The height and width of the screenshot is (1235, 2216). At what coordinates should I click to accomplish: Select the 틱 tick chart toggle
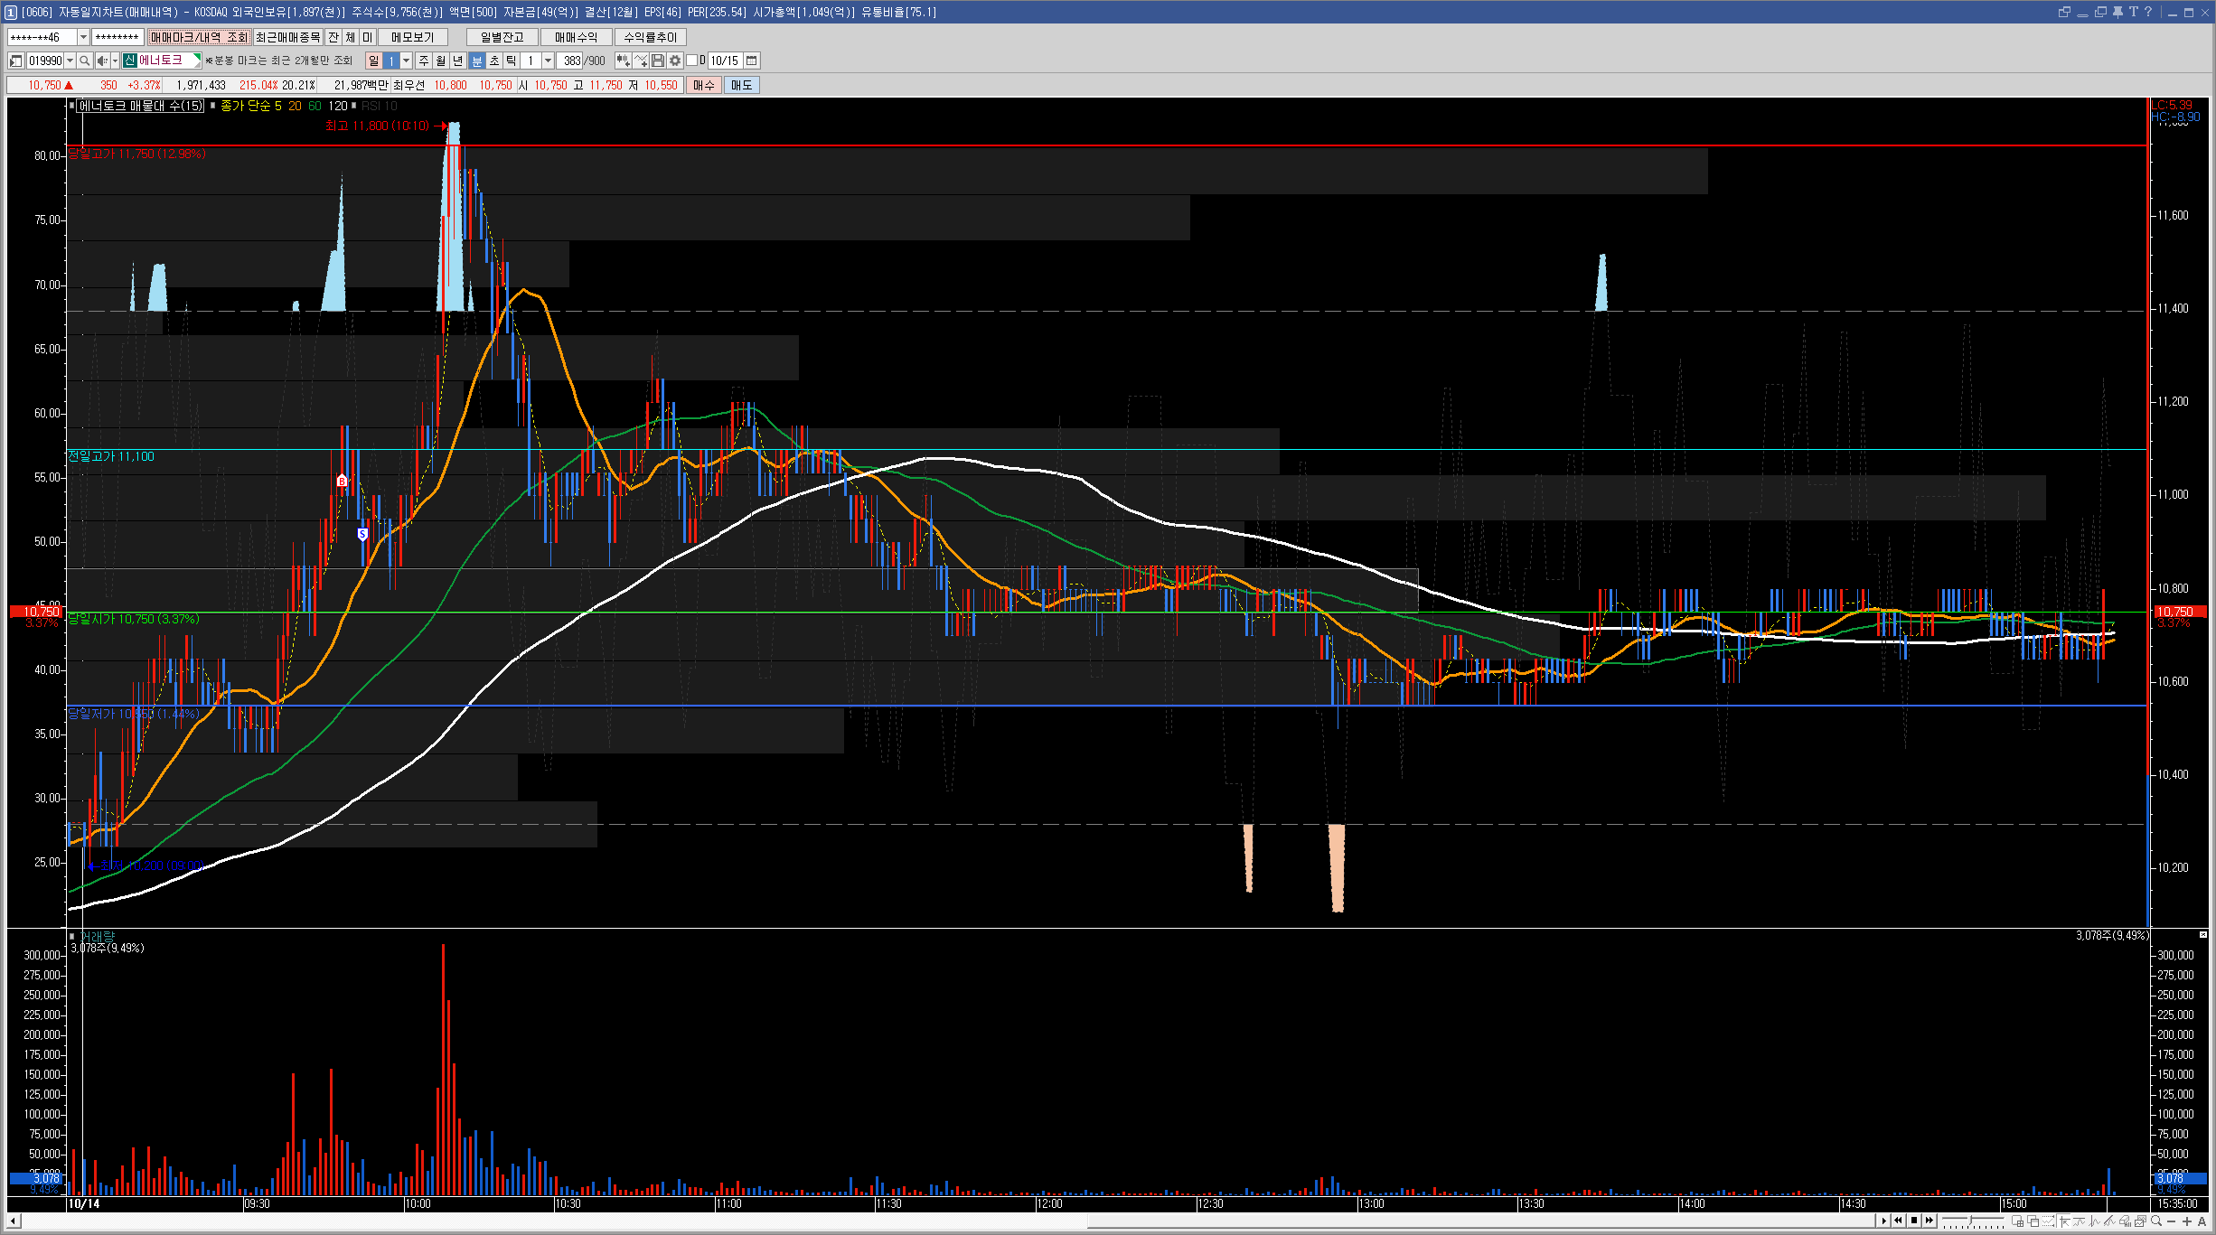coord(512,61)
